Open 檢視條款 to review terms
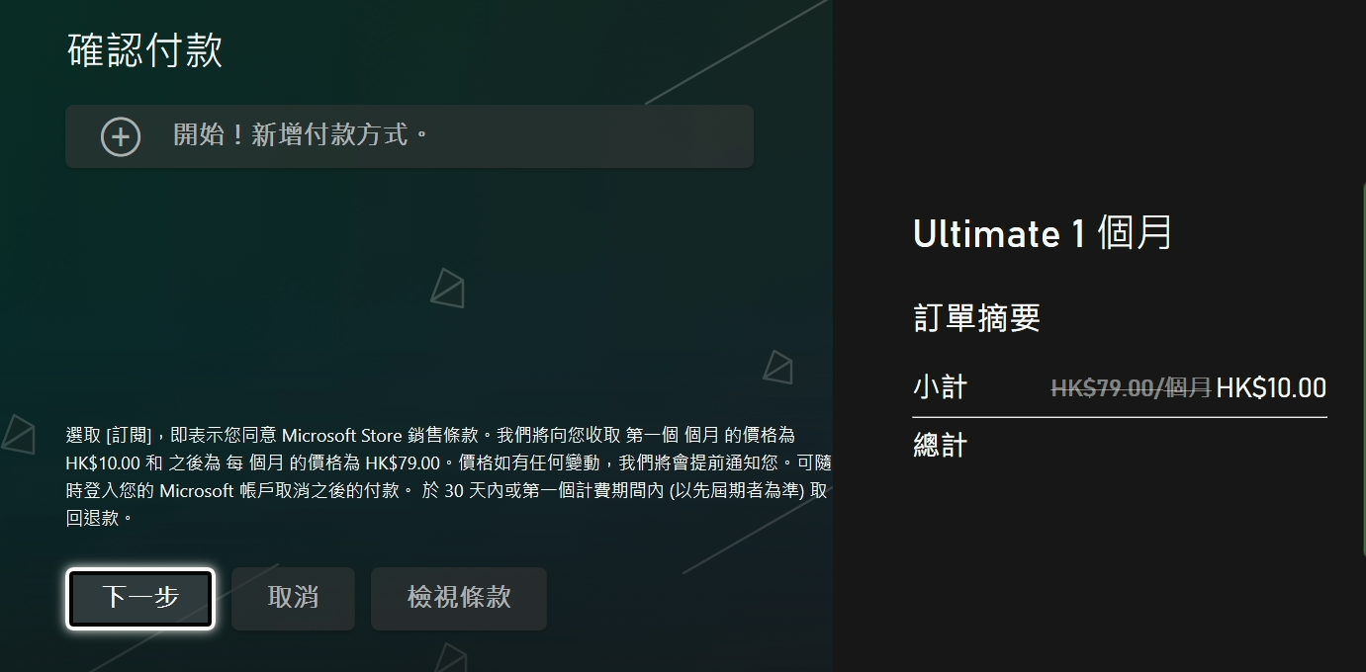Viewport: 1366px width, 672px height. pos(458,598)
